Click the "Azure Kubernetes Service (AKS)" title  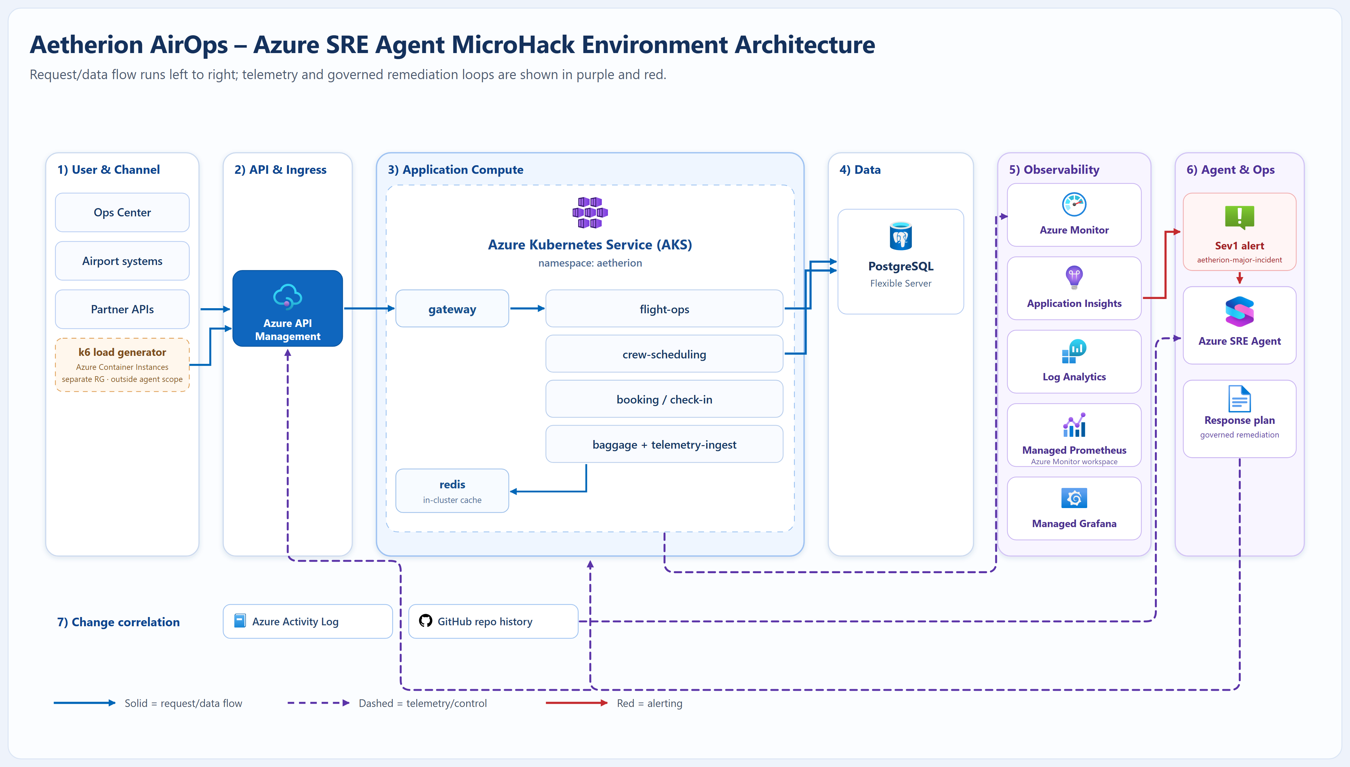[x=590, y=244]
